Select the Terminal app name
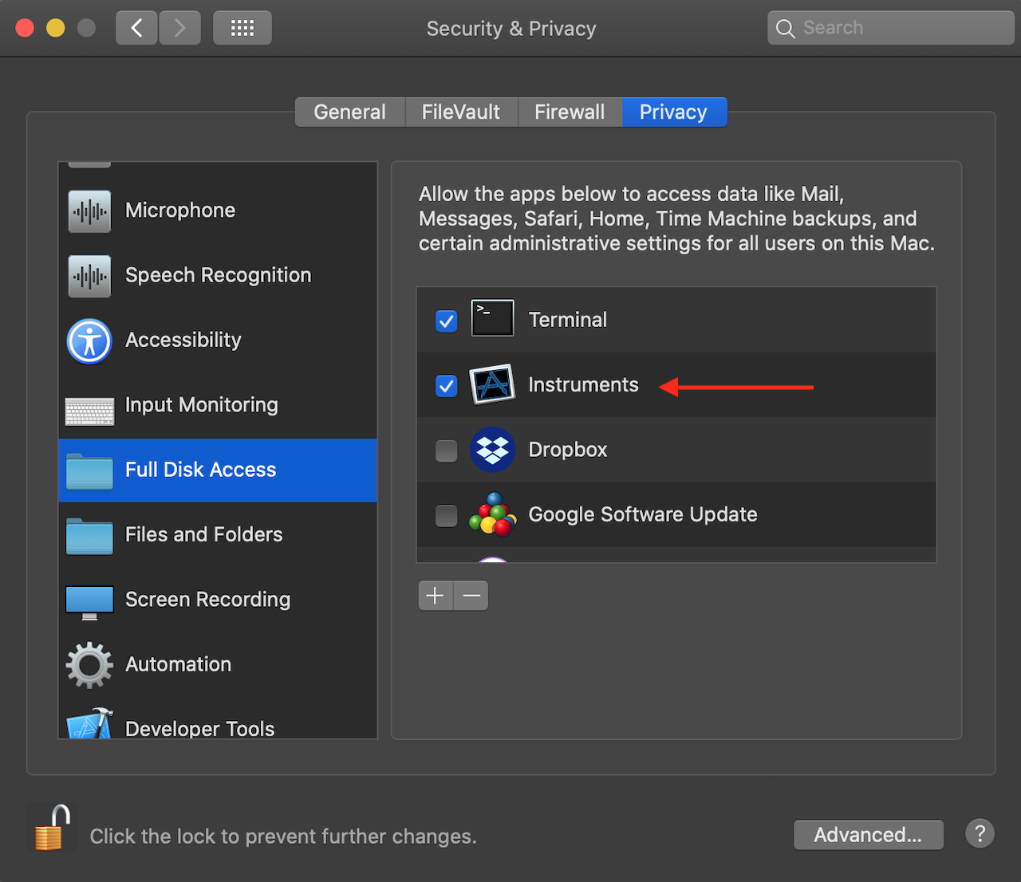This screenshot has width=1021, height=882. click(x=568, y=320)
